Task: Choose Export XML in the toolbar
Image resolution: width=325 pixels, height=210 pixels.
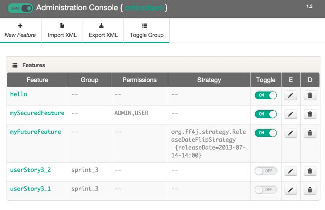Action: (103, 31)
